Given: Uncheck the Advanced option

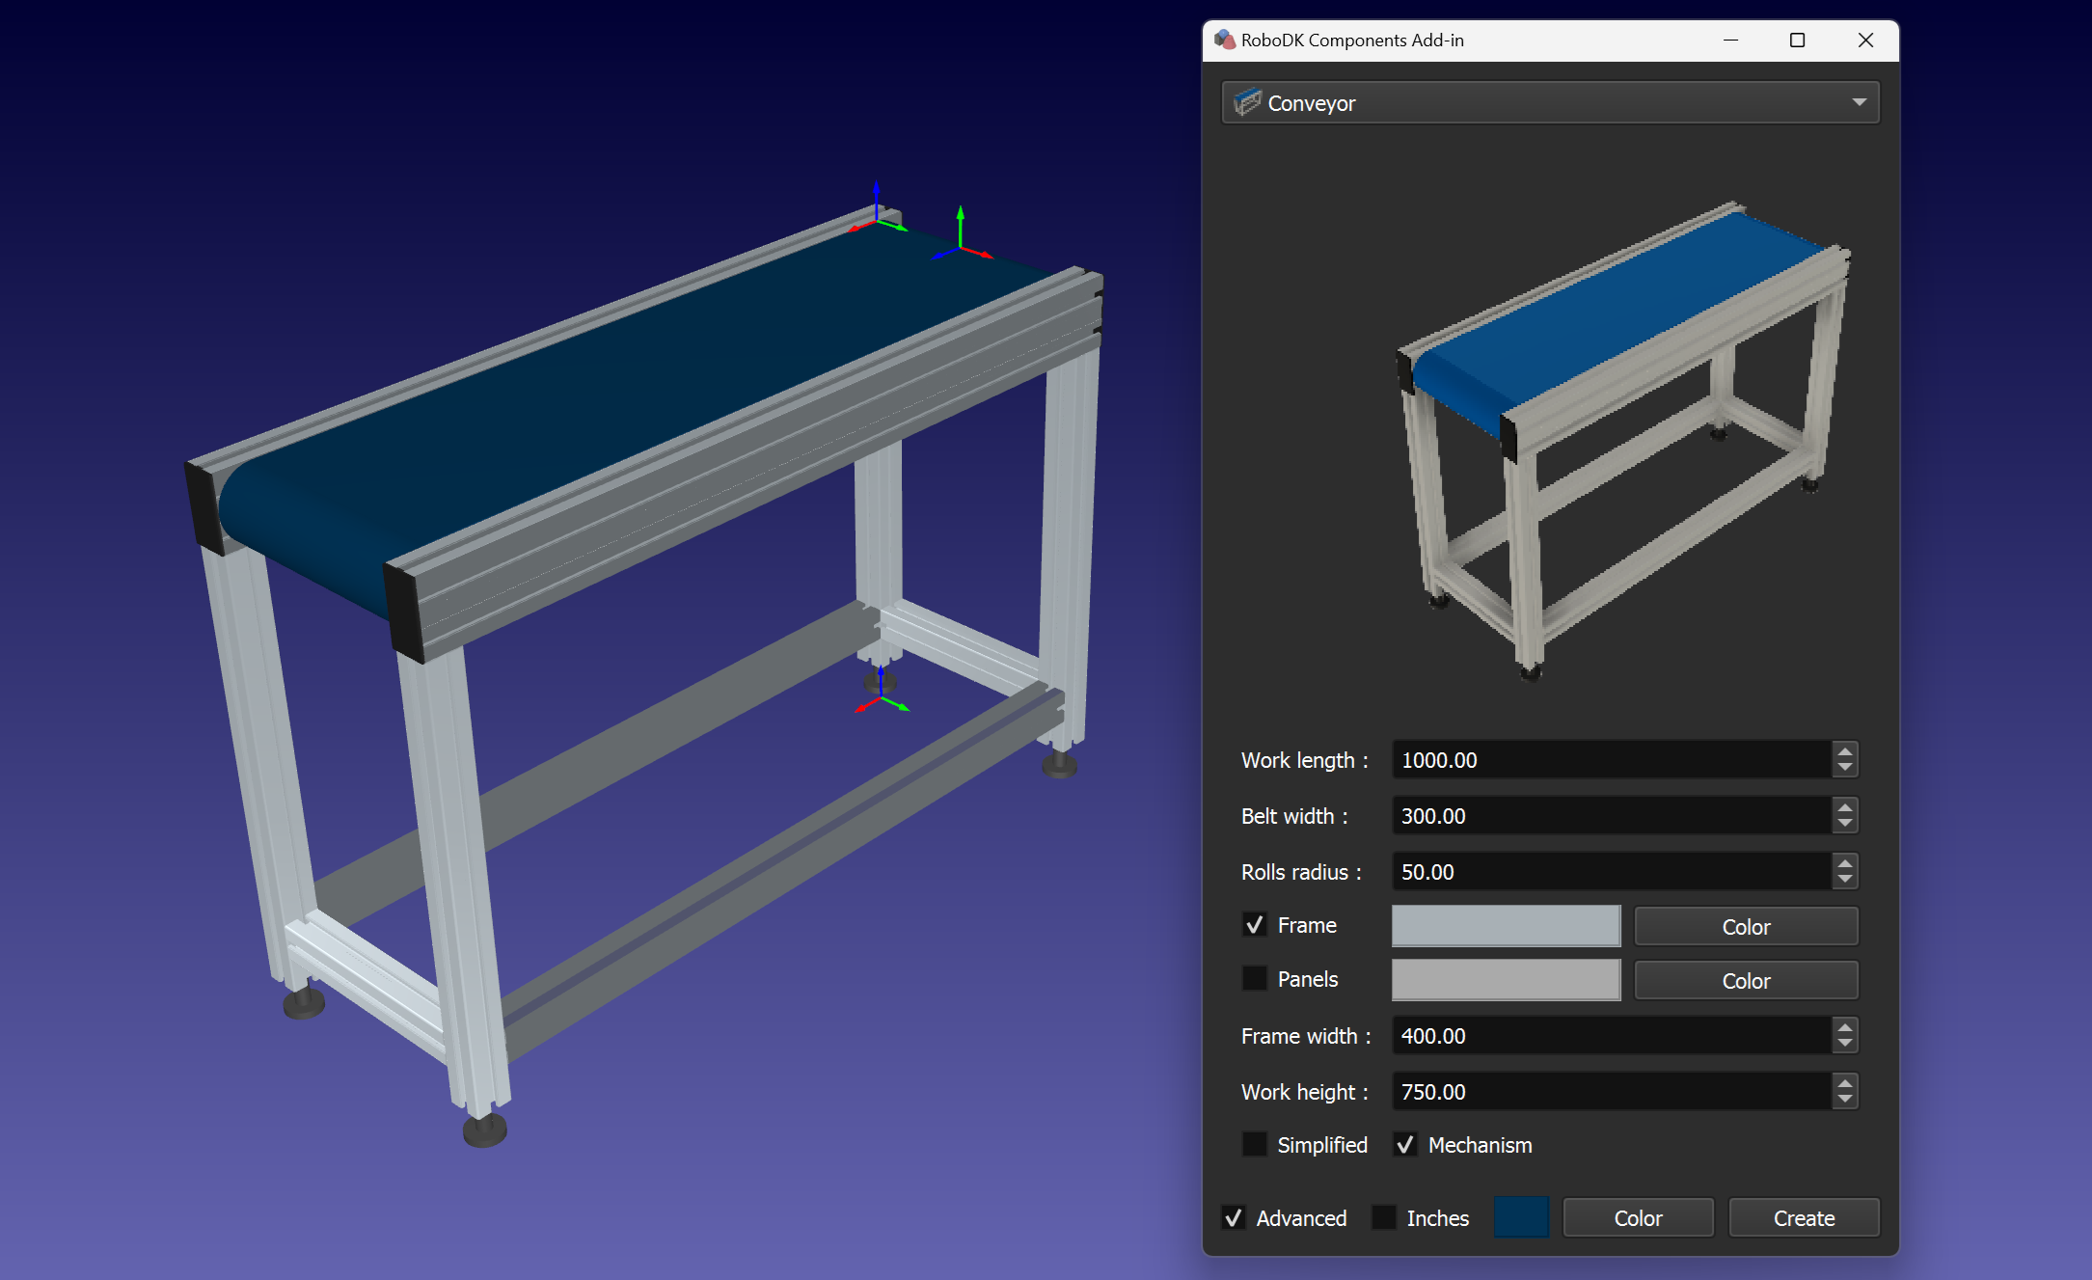Looking at the screenshot, I should click(1233, 1217).
